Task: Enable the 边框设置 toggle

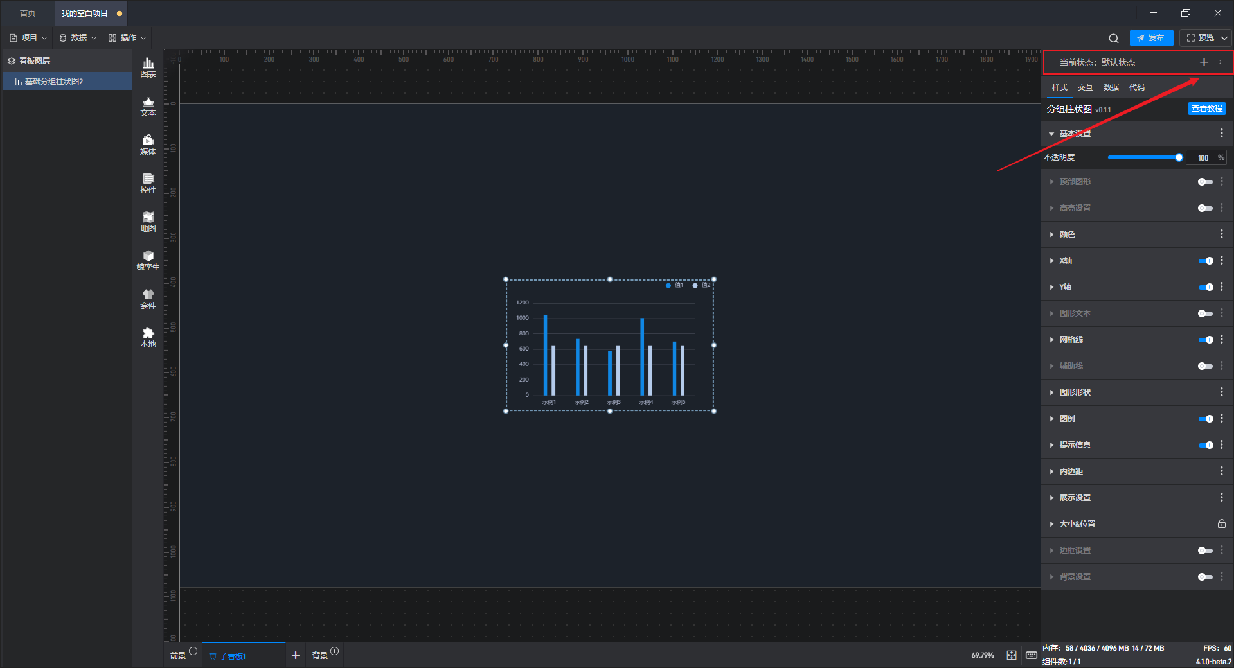Action: click(x=1205, y=550)
